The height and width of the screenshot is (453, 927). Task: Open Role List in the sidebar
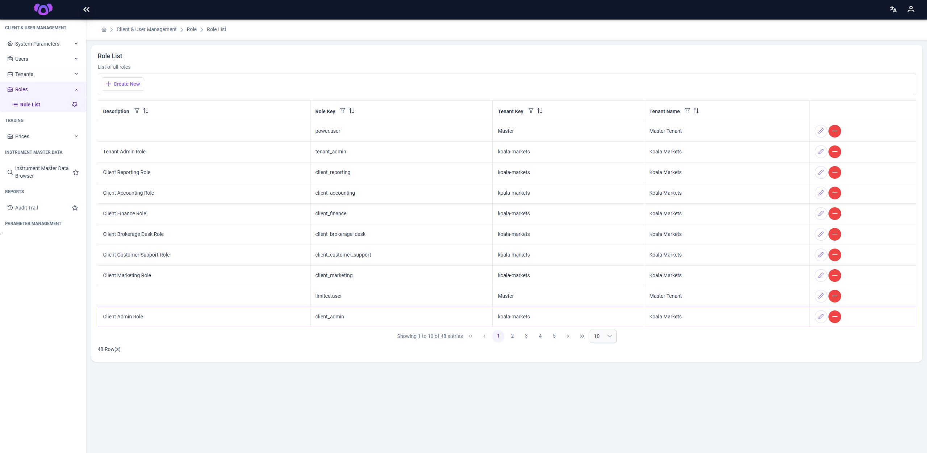[30, 105]
